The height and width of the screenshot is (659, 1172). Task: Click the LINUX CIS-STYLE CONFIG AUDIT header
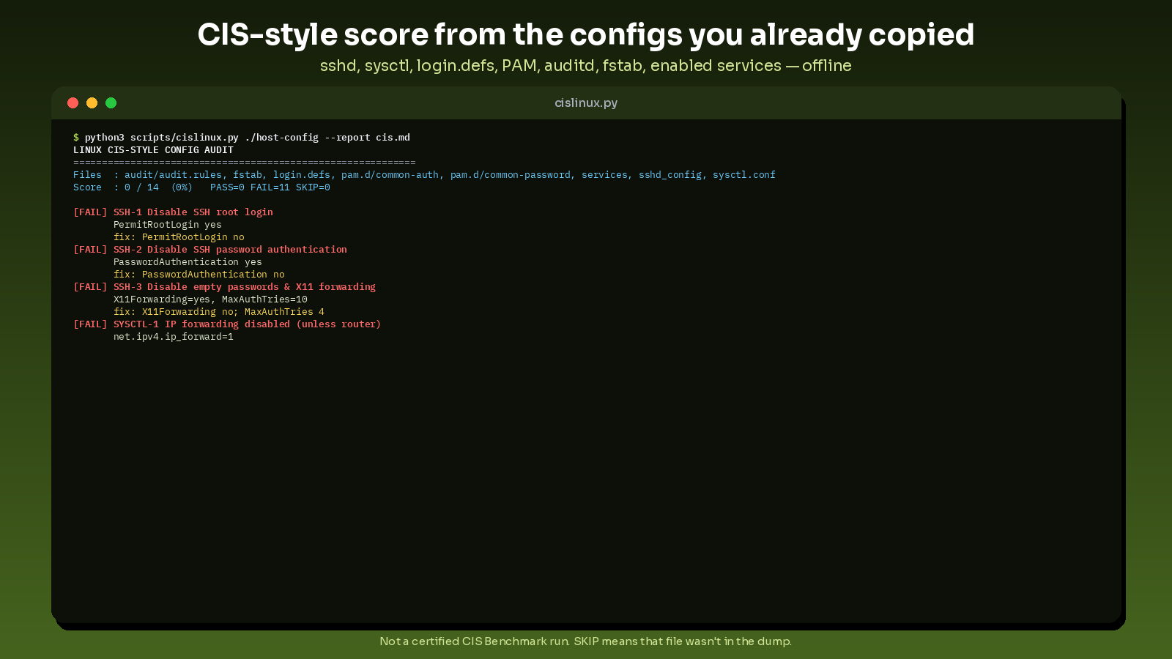153,150
